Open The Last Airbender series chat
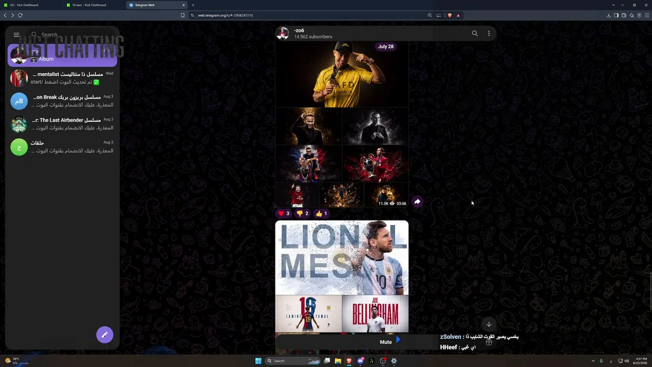 [x=63, y=124]
